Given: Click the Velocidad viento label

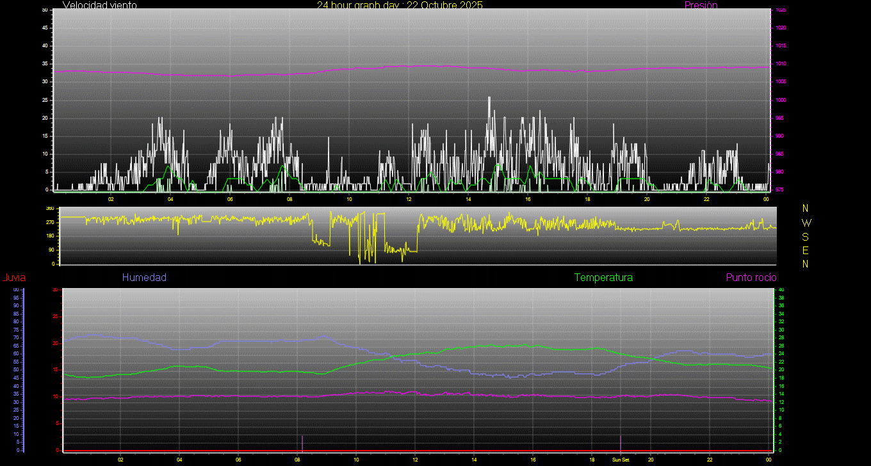Looking at the screenshot, I should tap(99, 5).
